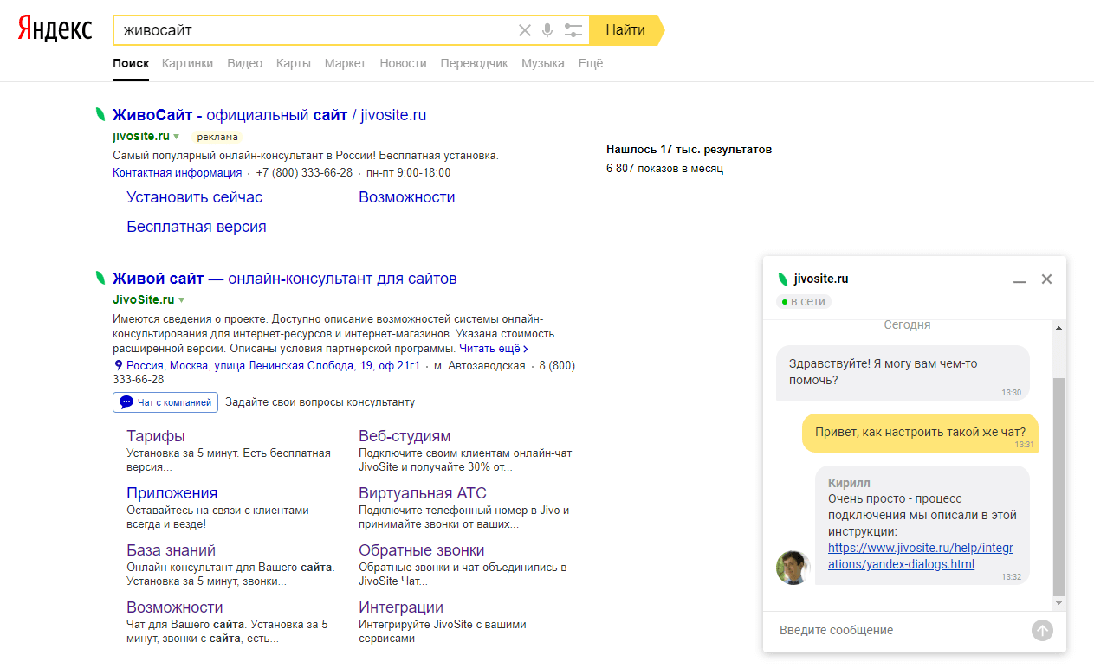Click the map pin icon before the address
This screenshot has width=1094, height=668.
pyautogui.click(x=118, y=366)
